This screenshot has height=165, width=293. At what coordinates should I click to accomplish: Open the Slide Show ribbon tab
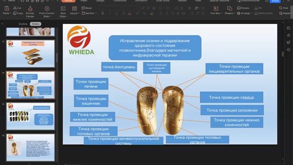(x=163, y=1)
